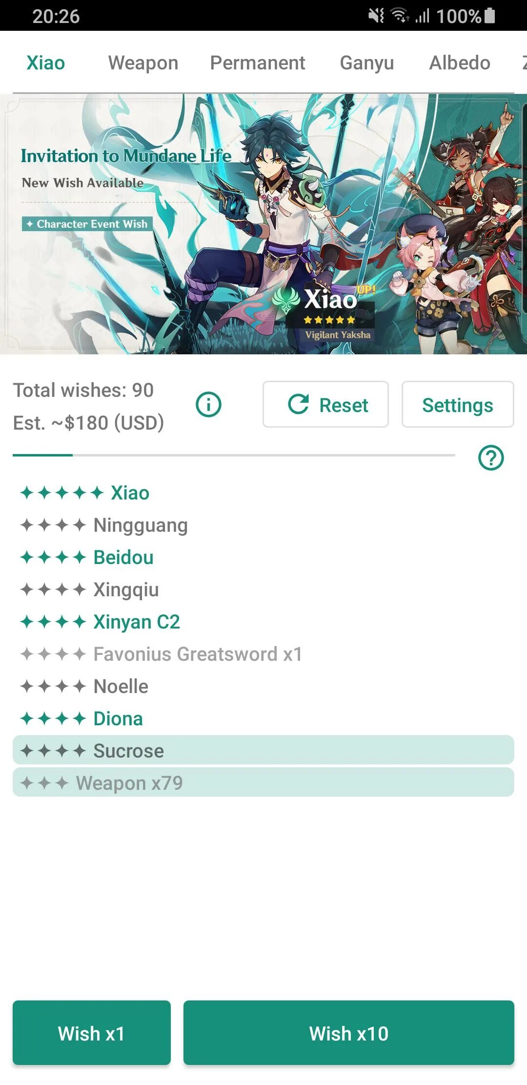This screenshot has width=527, height=1085.
Task: Tap the Weapon x79 three-star row
Action: point(263,782)
